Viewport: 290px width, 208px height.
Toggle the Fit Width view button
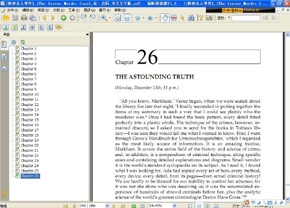tap(127, 18)
